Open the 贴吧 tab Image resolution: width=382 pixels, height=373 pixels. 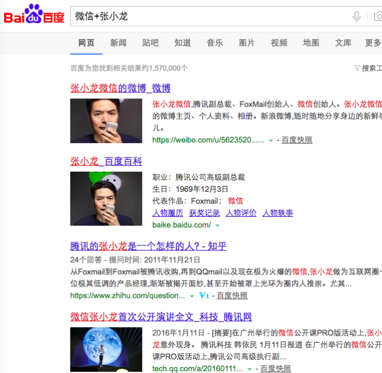pos(150,43)
